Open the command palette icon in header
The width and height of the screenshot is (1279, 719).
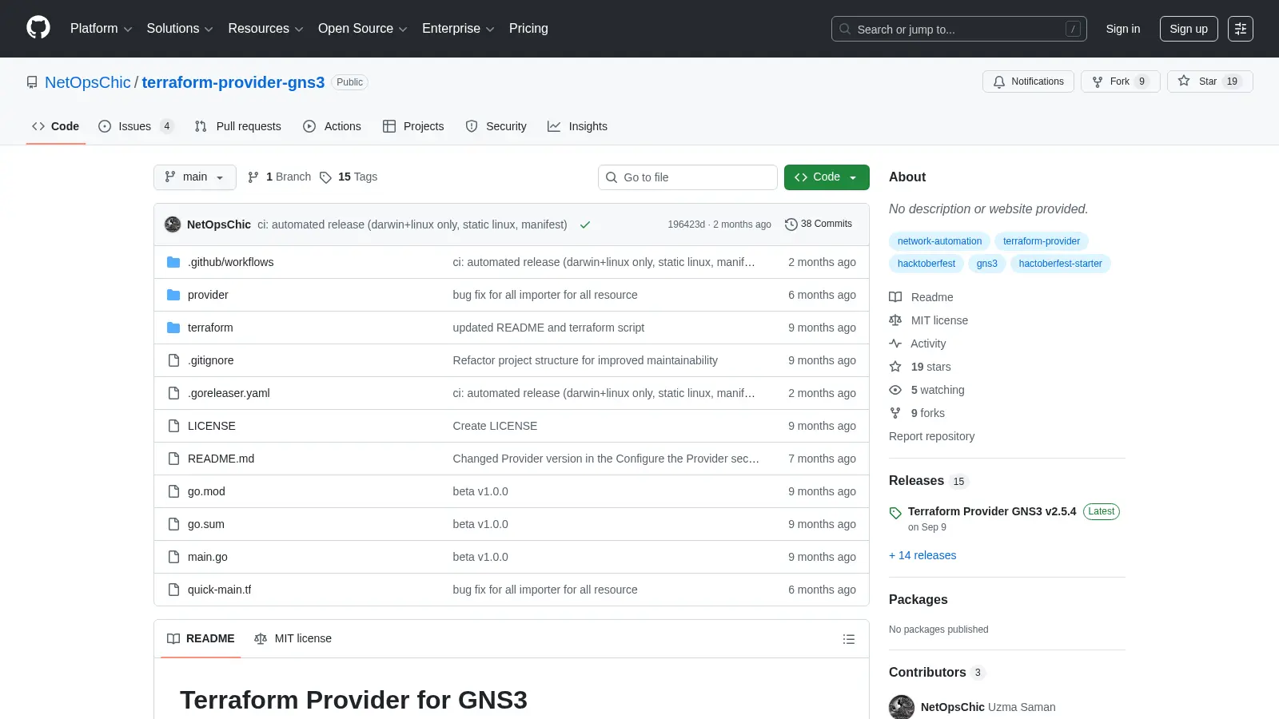pyautogui.click(x=1241, y=29)
